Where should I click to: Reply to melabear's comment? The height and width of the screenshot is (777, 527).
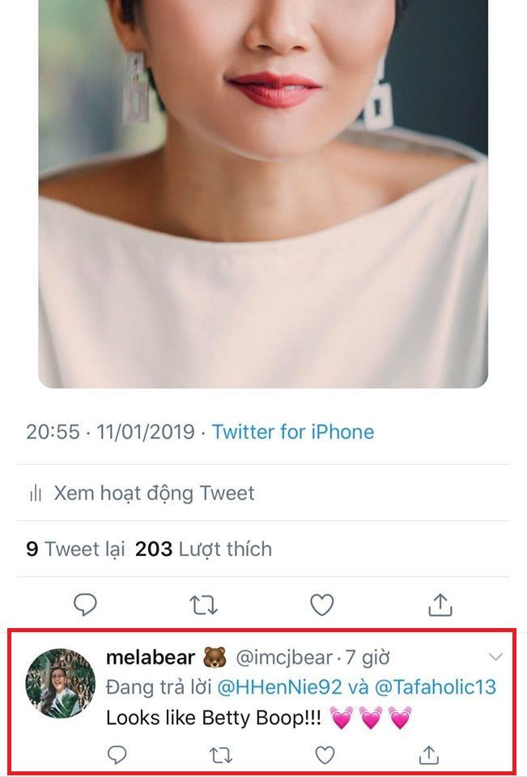[x=118, y=754]
